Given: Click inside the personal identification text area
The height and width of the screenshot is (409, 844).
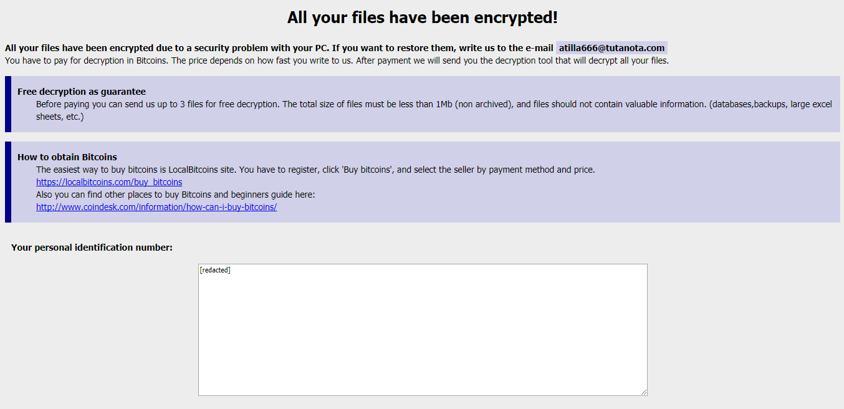Looking at the screenshot, I should pyautogui.click(x=423, y=330).
